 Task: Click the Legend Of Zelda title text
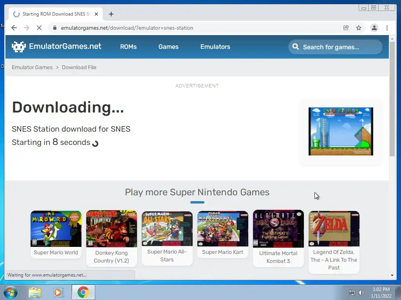(x=334, y=260)
